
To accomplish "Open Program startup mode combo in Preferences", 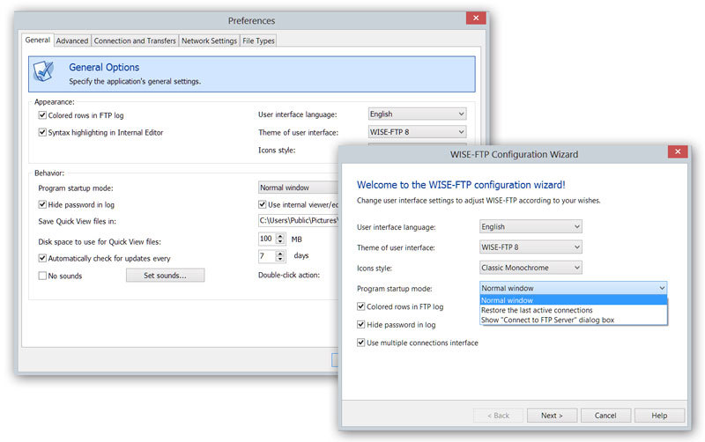I will (x=298, y=188).
